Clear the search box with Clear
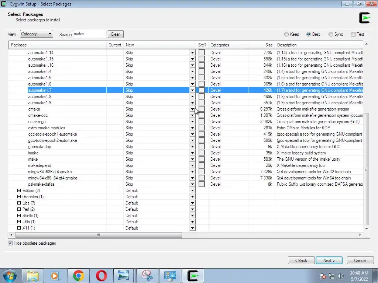The width and height of the screenshot is (378, 283). [x=116, y=34]
